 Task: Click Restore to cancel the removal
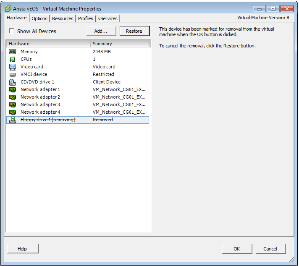point(134,31)
